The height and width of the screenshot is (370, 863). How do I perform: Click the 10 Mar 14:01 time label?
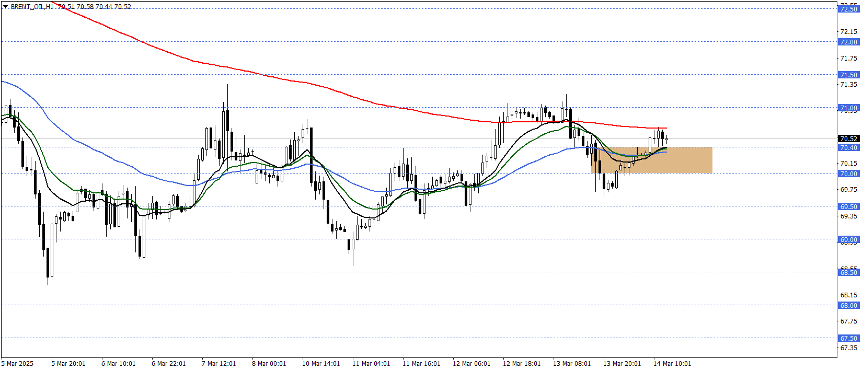(x=321, y=364)
